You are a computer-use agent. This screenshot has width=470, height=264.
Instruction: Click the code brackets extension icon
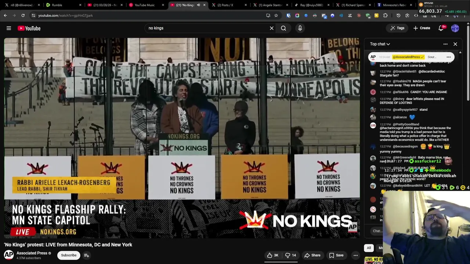[416, 15]
